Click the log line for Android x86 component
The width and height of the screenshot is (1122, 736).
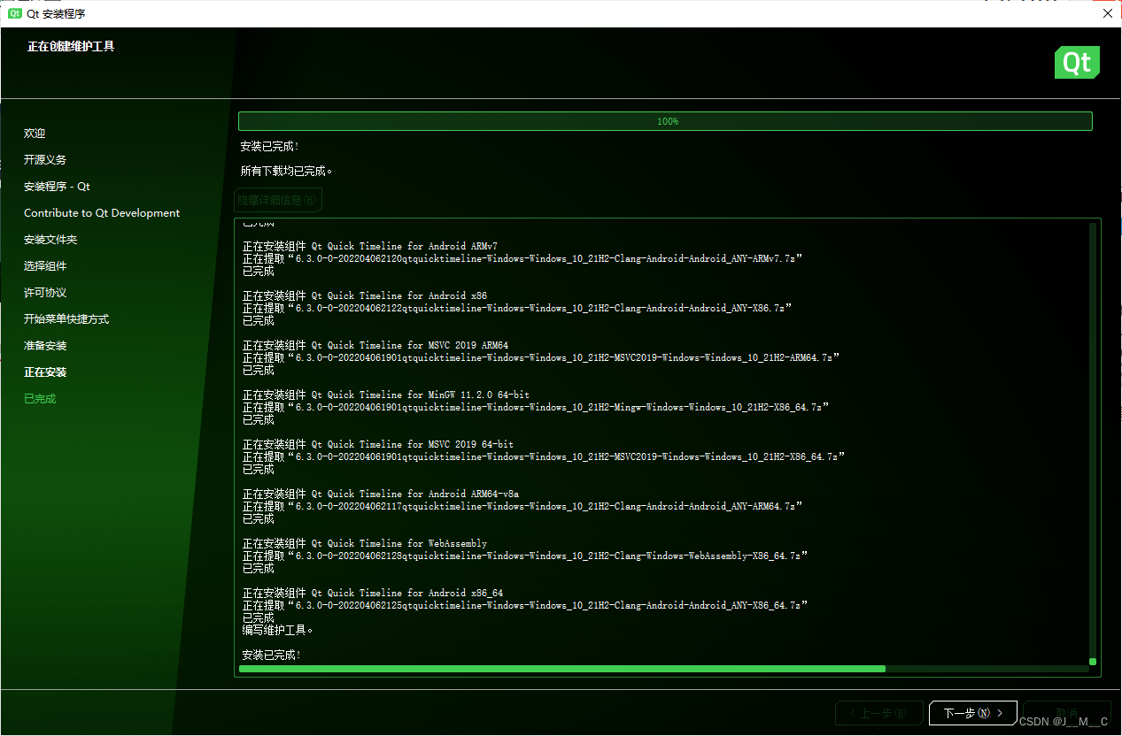pyautogui.click(x=365, y=296)
